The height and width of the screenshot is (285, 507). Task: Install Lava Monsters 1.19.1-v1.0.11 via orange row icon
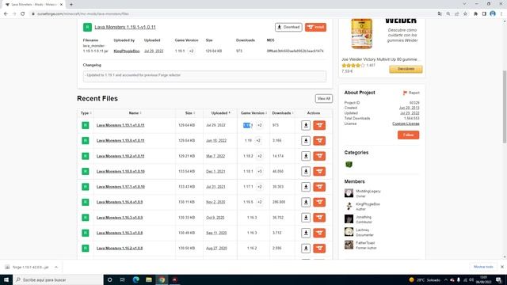319,125
